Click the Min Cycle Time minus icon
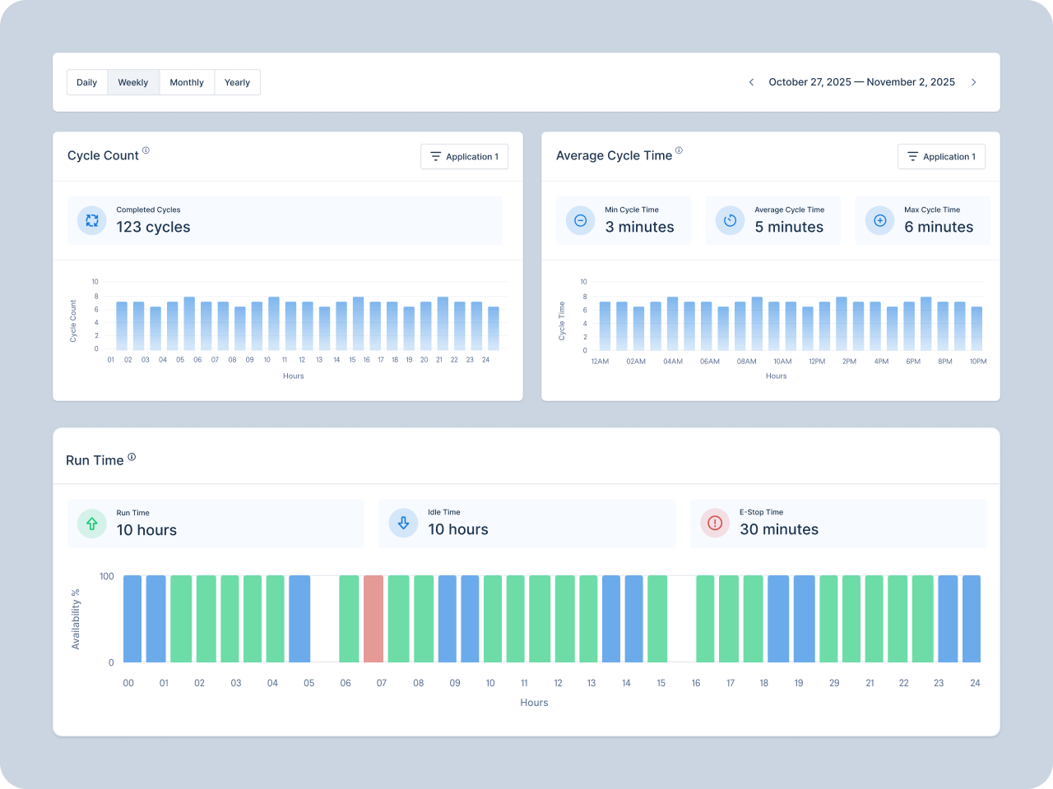The height and width of the screenshot is (789, 1053). click(x=580, y=220)
